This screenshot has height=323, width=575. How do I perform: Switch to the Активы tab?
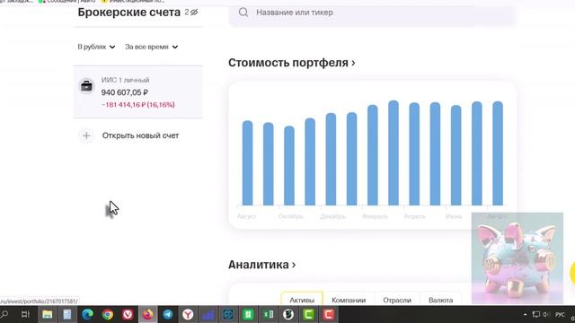(302, 300)
